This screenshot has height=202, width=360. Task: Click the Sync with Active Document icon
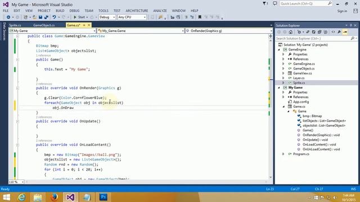click(x=308, y=32)
